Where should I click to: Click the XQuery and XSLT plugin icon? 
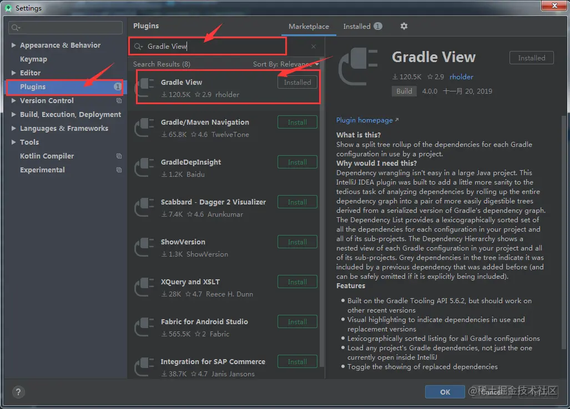click(x=145, y=287)
